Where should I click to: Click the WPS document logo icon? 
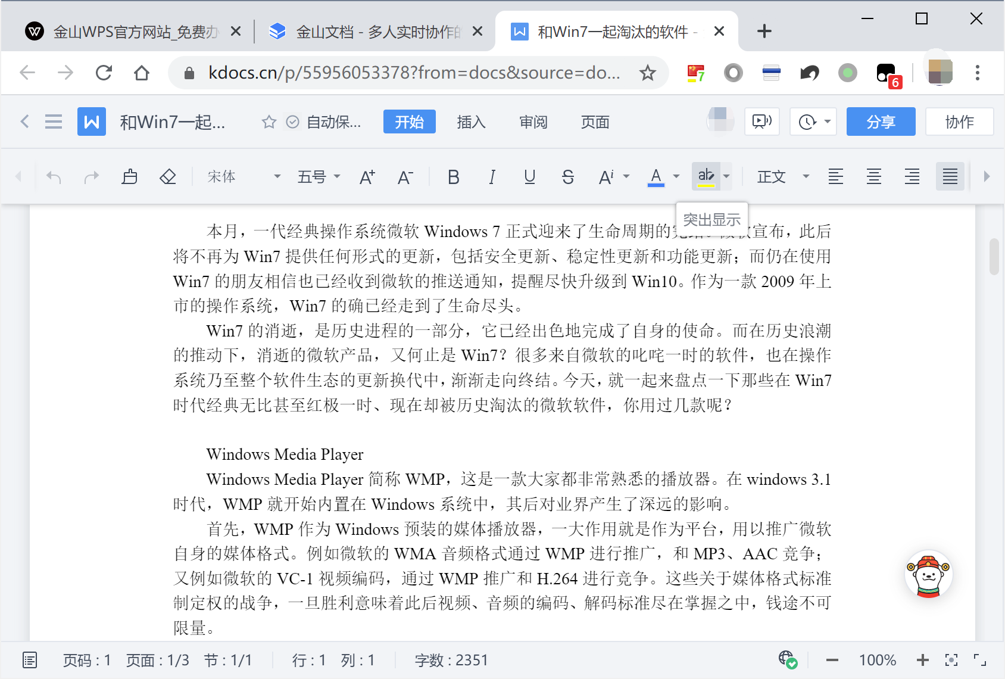coord(92,122)
